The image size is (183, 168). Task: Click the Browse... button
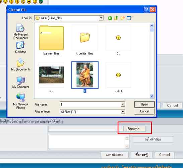coord(135,129)
